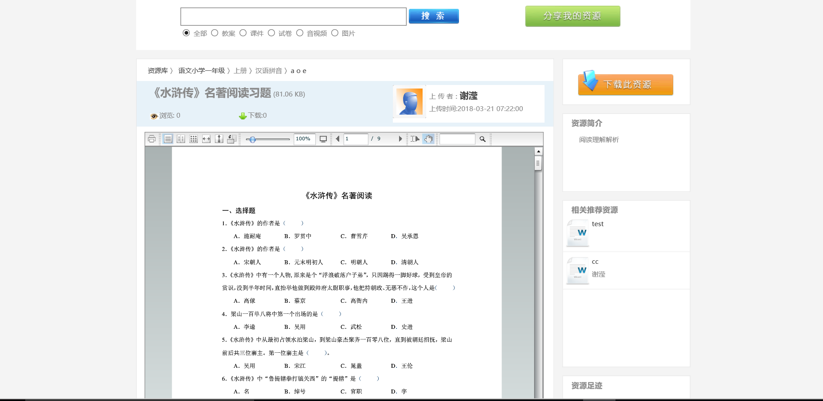Screen dimensions: 823x401
Task: Select the 课件 radio button
Action: point(243,33)
